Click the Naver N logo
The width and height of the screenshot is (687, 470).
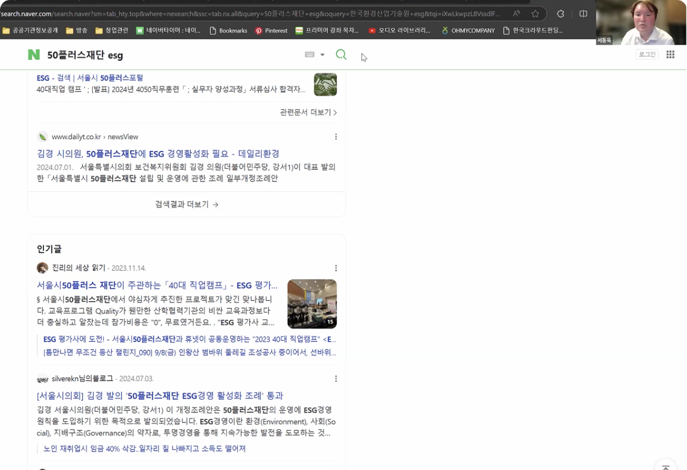click(33, 55)
